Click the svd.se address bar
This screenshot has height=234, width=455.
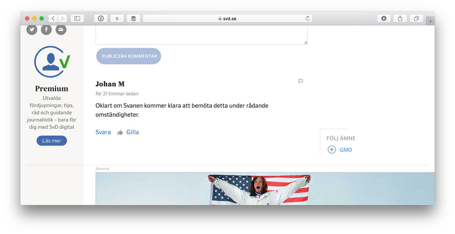tap(227, 18)
